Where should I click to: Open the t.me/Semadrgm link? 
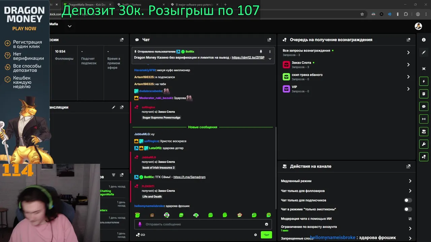(189, 177)
